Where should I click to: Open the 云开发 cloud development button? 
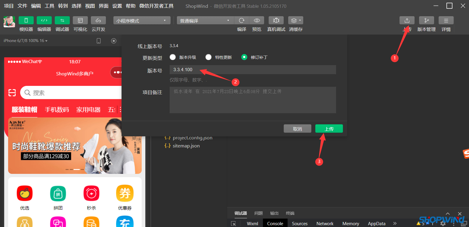[98, 20]
